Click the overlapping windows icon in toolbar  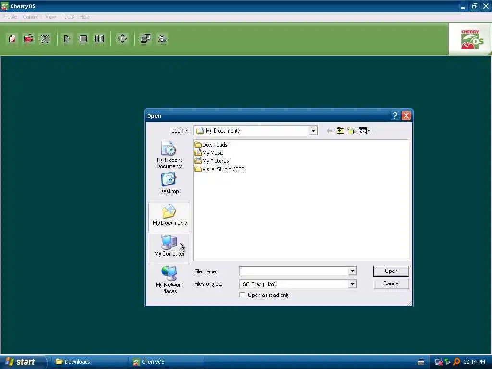145,38
